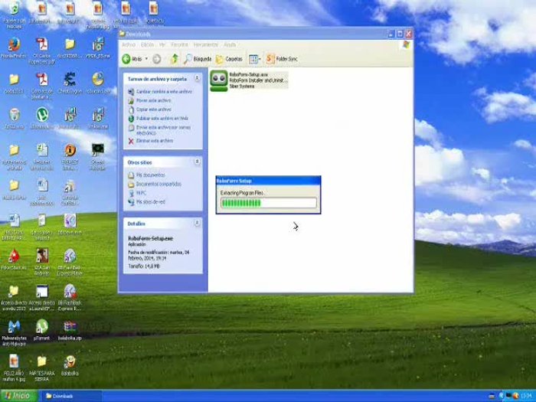Image resolution: width=536 pixels, height=402 pixels.
Task: Click the grey Forward arrow button
Action: [156, 59]
